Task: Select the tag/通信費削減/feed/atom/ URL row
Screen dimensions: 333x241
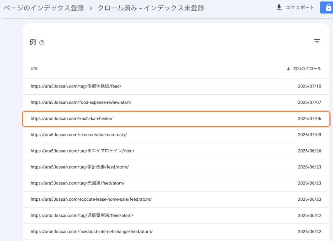Action: pos(176,215)
